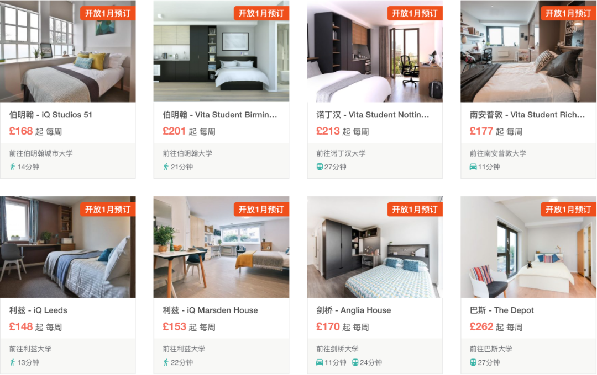Click the train icon under 前往巴斯大学
The width and height of the screenshot is (597, 375).
tap(473, 362)
